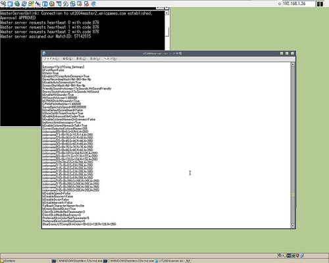Click the ClientSkinModeRedTeammate=3 line
The width and height of the screenshot is (329, 263).
pos(64,212)
